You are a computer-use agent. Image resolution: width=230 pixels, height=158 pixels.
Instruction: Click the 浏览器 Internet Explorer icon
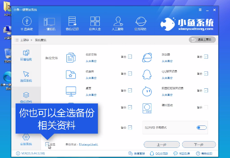tap(147, 57)
